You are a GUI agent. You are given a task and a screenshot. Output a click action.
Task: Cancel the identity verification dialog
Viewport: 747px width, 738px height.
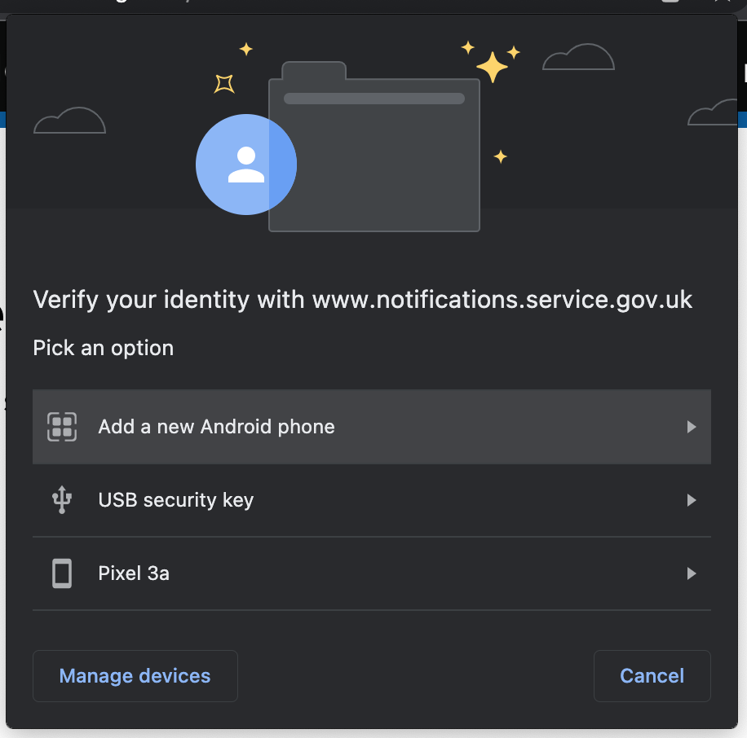click(652, 675)
